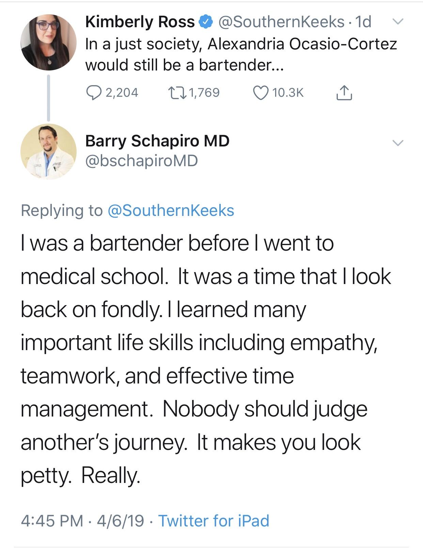Viewport: 423px width, 549px height.
Task: Click the "1d" timestamp on the top tweet
Action: pos(363,22)
